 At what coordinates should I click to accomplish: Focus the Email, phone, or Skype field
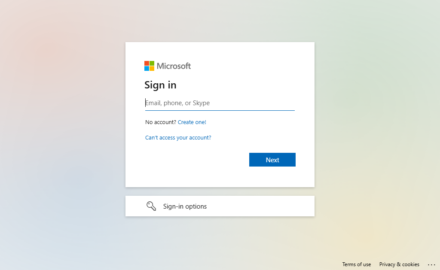pyautogui.click(x=220, y=103)
